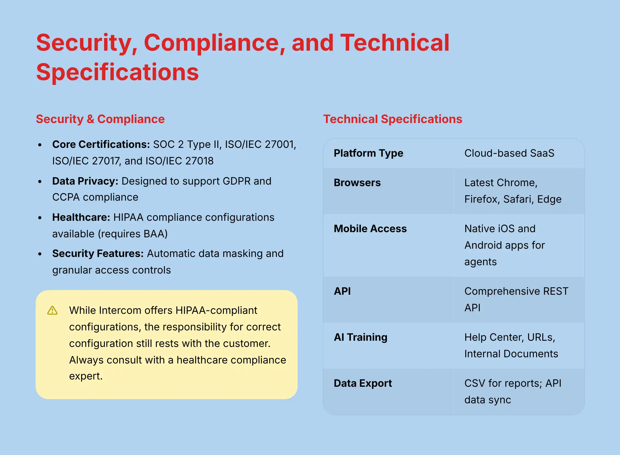The image size is (620, 455).
Task: Click 'Native iOS and Android apps' cell
Action: [x=519, y=245]
